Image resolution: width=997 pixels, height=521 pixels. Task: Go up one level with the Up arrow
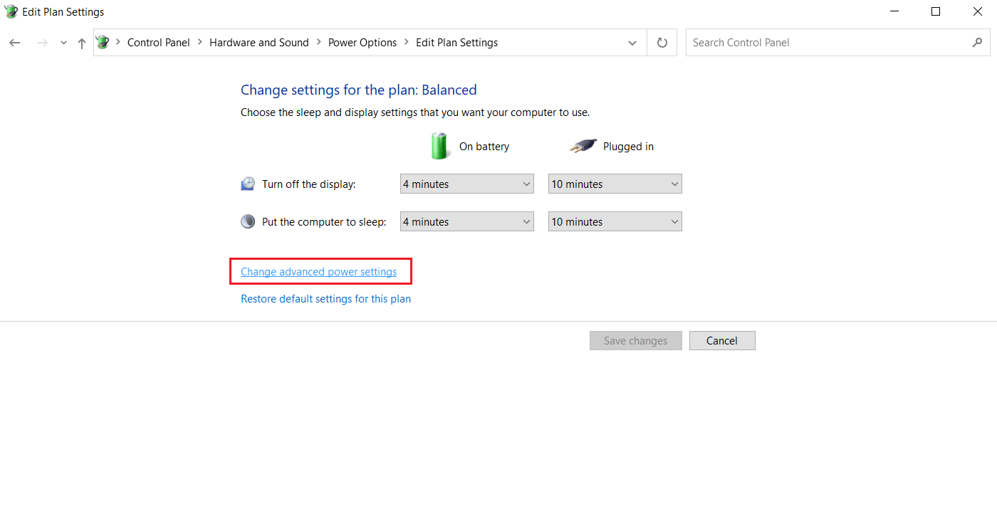point(82,43)
